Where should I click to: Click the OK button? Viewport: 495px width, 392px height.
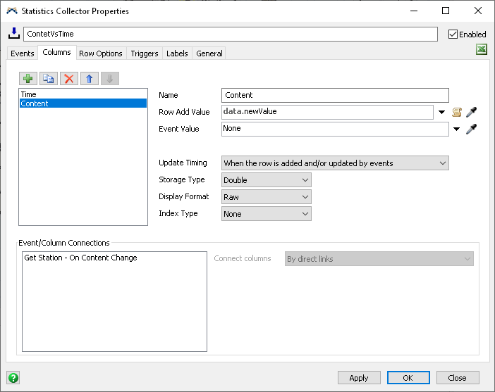point(408,378)
